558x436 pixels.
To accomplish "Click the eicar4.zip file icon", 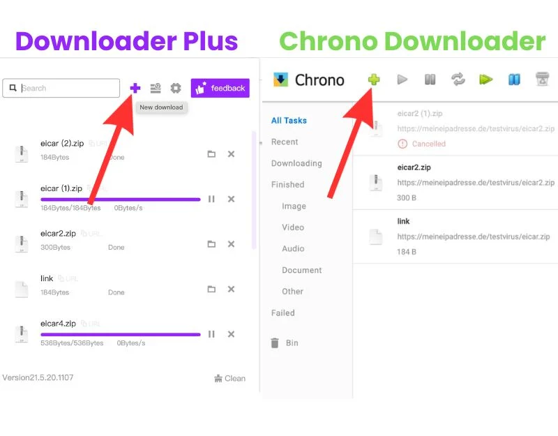I will 22,334.
